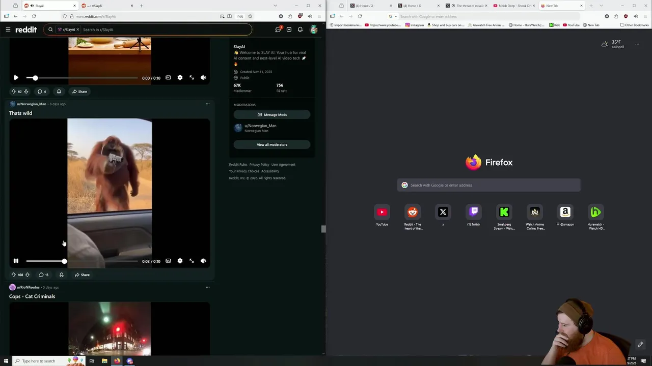Enter fullscreen on the Thats wild video
Image resolution: width=652 pixels, height=366 pixels.
pyautogui.click(x=192, y=261)
